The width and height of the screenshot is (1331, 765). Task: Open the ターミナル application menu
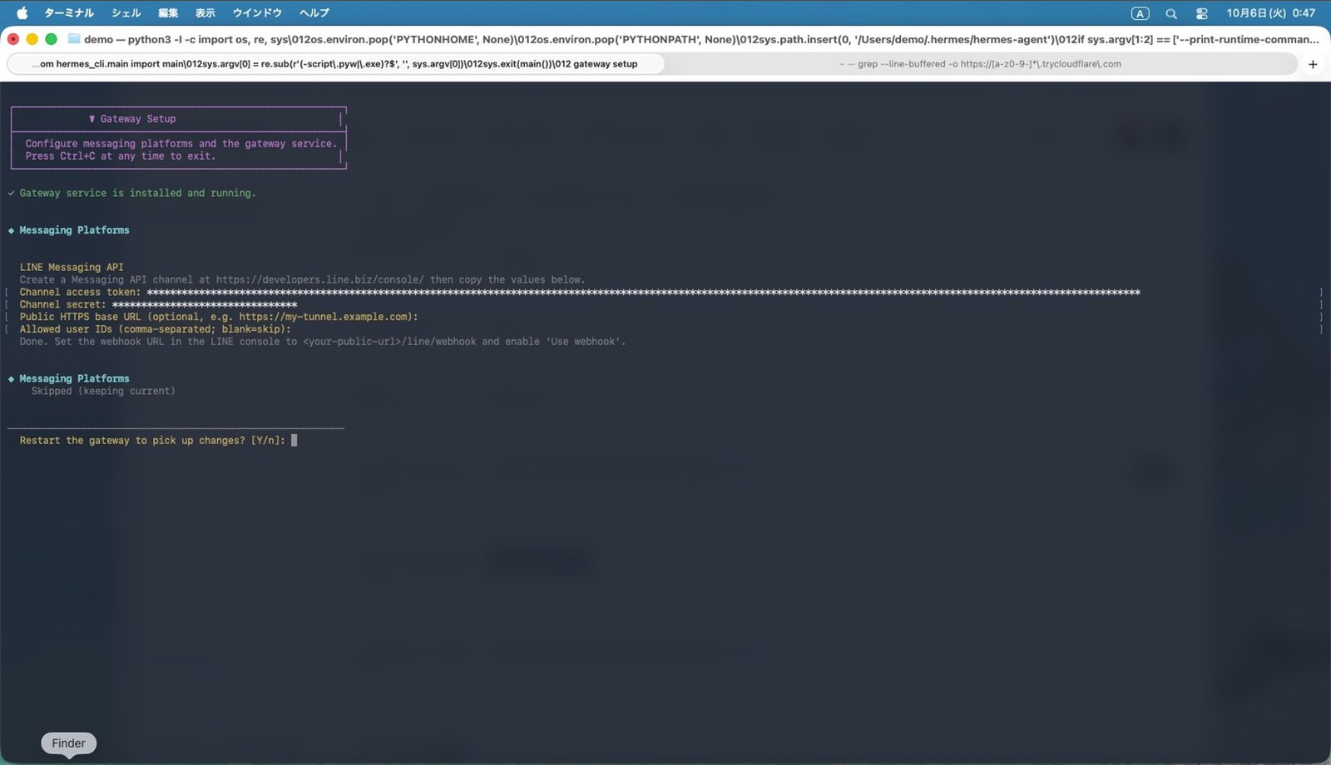(x=69, y=12)
